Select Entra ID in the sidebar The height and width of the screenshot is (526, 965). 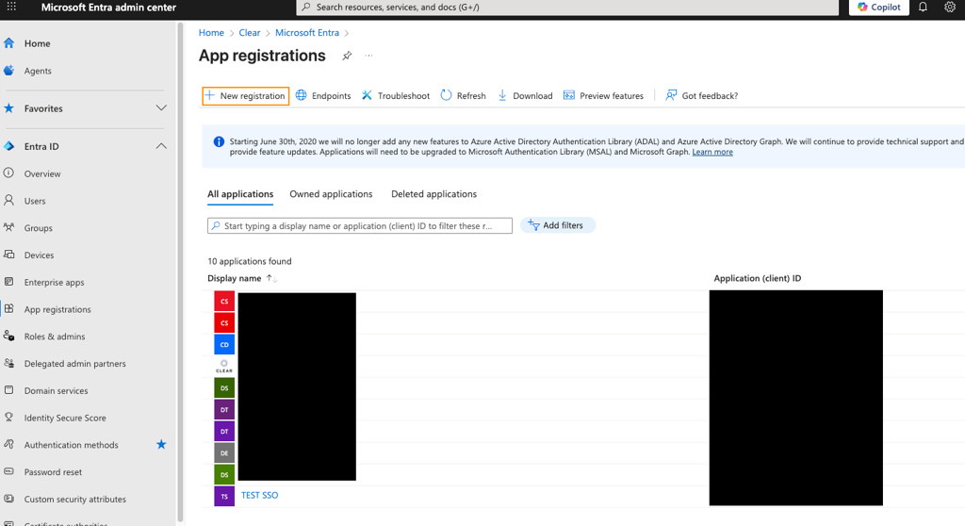tap(41, 147)
